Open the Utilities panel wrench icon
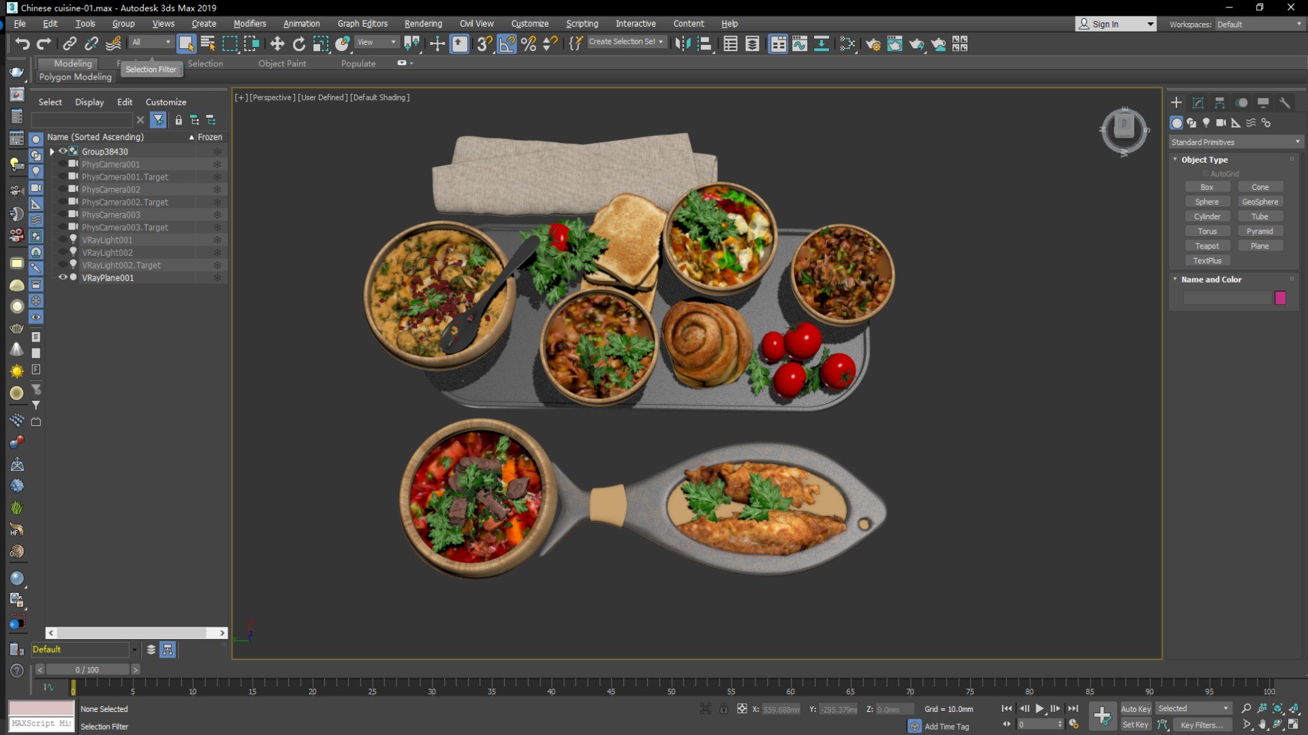This screenshot has height=735, width=1308. pos(1285,103)
